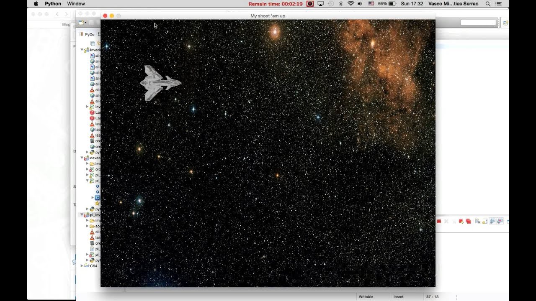Open the Apple menu
Viewport: 536px width, 301px height.
point(36,3)
